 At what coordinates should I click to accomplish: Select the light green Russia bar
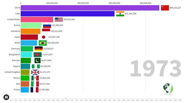pos(31,25)
